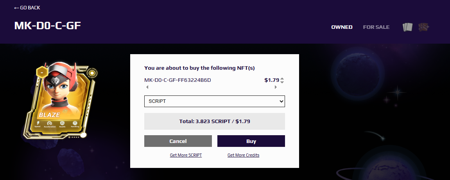
Task: Click the left scroll arrow under NFT ID
Action: pos(147,87)
